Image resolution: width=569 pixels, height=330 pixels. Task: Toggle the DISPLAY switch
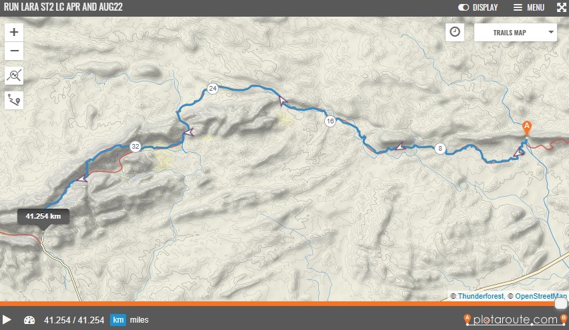(478, 7)
